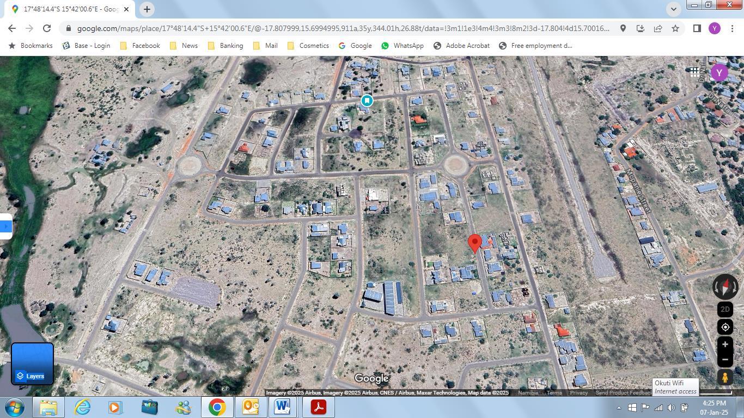
Task: Switch map to 2D view
Action: point(725,309)
